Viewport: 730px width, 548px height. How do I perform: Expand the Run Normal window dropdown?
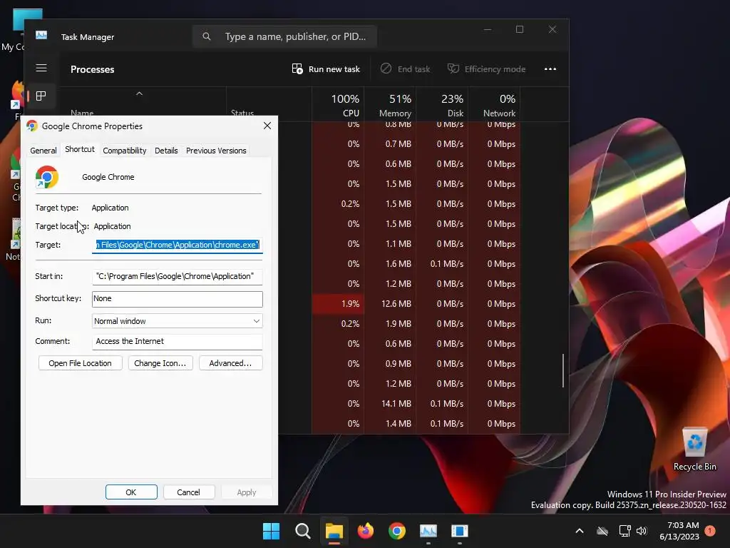point(178,321)
